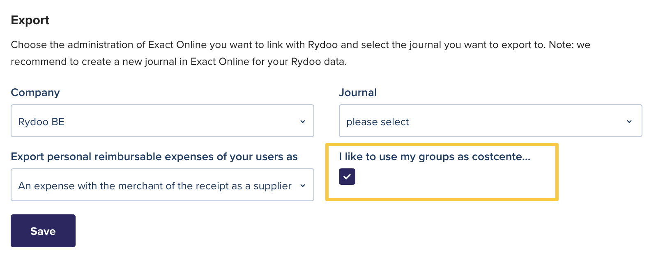Click the chevron arrow in Journal field

629,122
